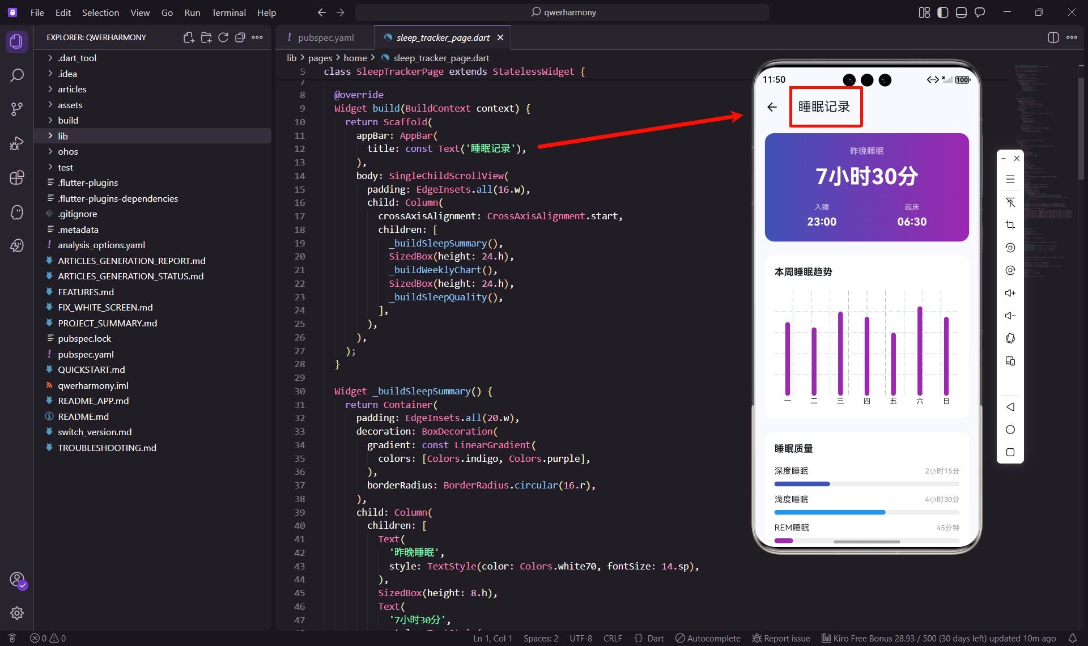Viewport: 1088px width, 646px height.
Task: Toggle the bottom panel layout icon
Action: 961,12
